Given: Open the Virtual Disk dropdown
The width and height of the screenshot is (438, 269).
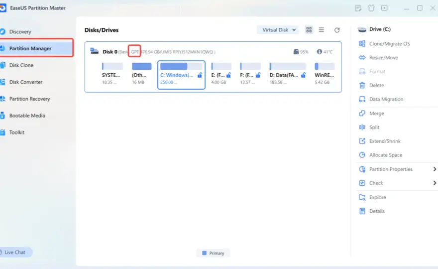Looking at the screenshot, I should [x=278, y=30].
